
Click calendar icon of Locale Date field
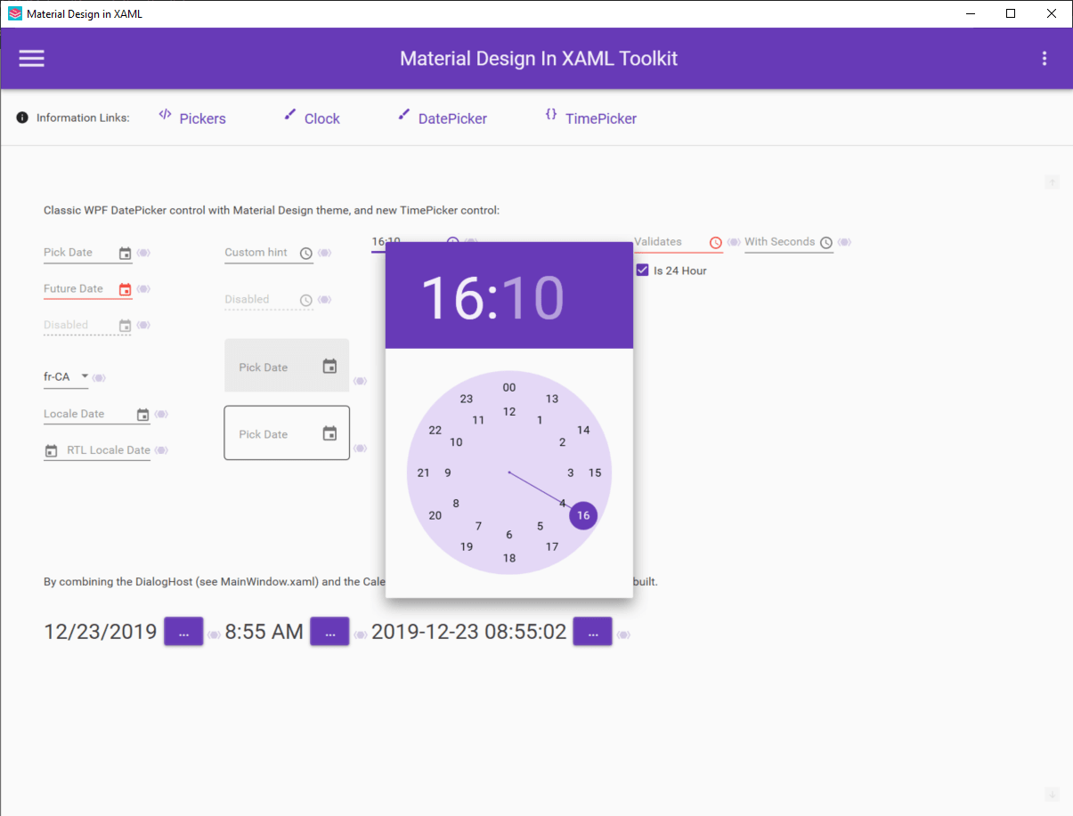click(143, 415)
